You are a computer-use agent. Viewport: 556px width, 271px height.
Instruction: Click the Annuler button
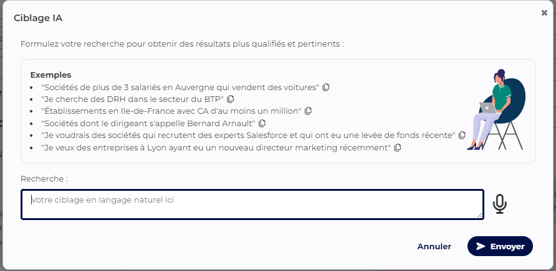point(434,246)
